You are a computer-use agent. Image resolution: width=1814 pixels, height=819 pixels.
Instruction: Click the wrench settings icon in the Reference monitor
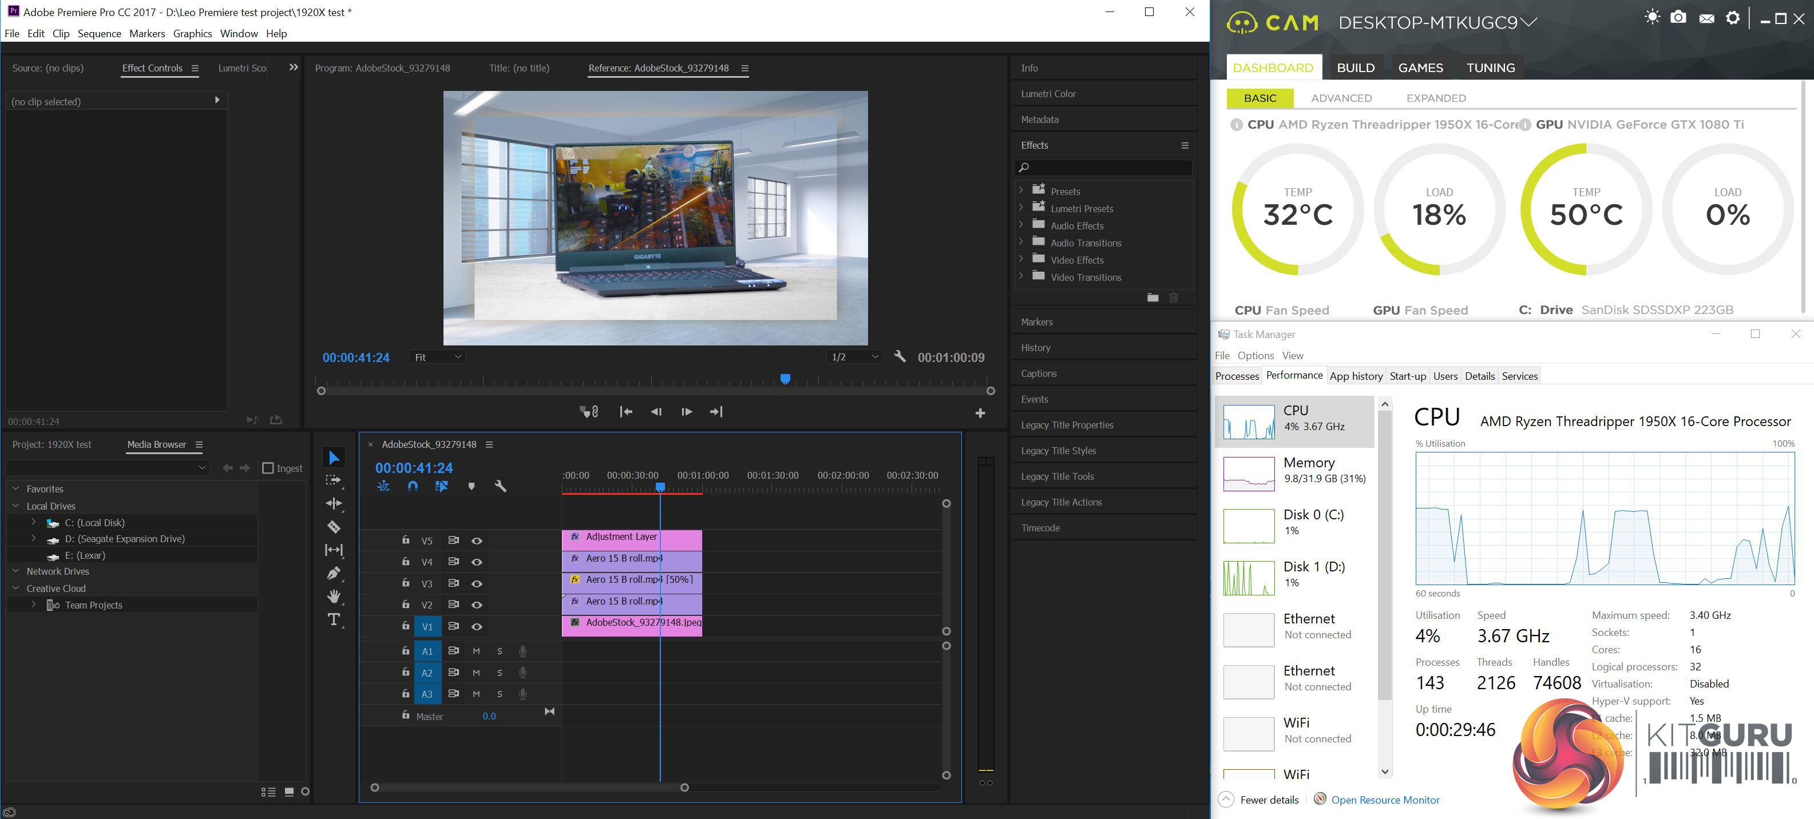click(x=899, y=357)
